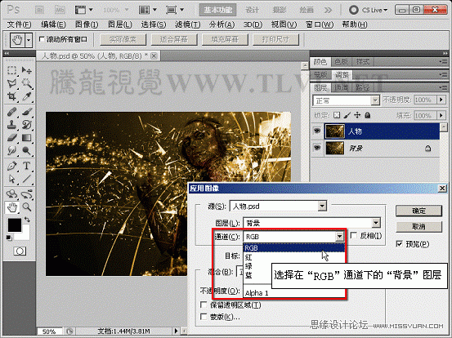
Task: Collapse the 通道 channel dropdown arrow
Action: 339,237
